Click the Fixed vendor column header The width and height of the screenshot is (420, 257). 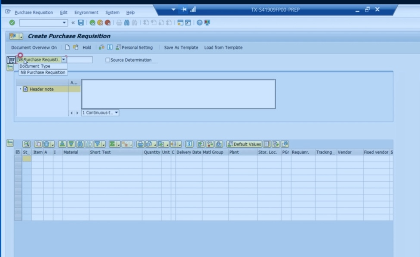point(376,152)
